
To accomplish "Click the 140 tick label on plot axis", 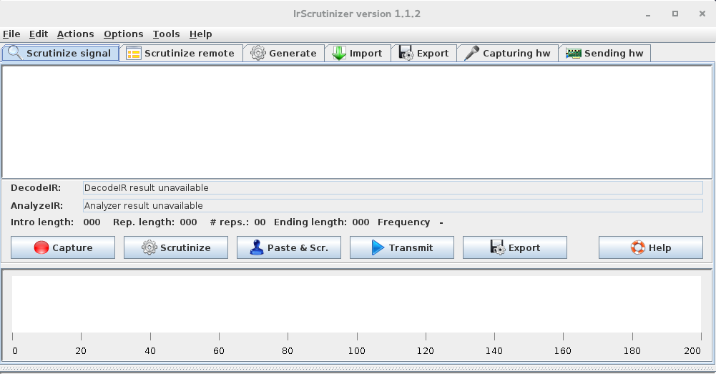I will click(x=494, y=350).
